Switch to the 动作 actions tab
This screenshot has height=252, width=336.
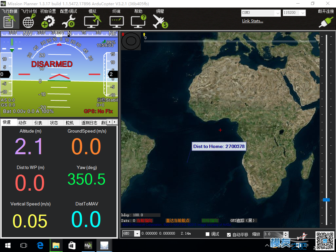tap(23, 123)
